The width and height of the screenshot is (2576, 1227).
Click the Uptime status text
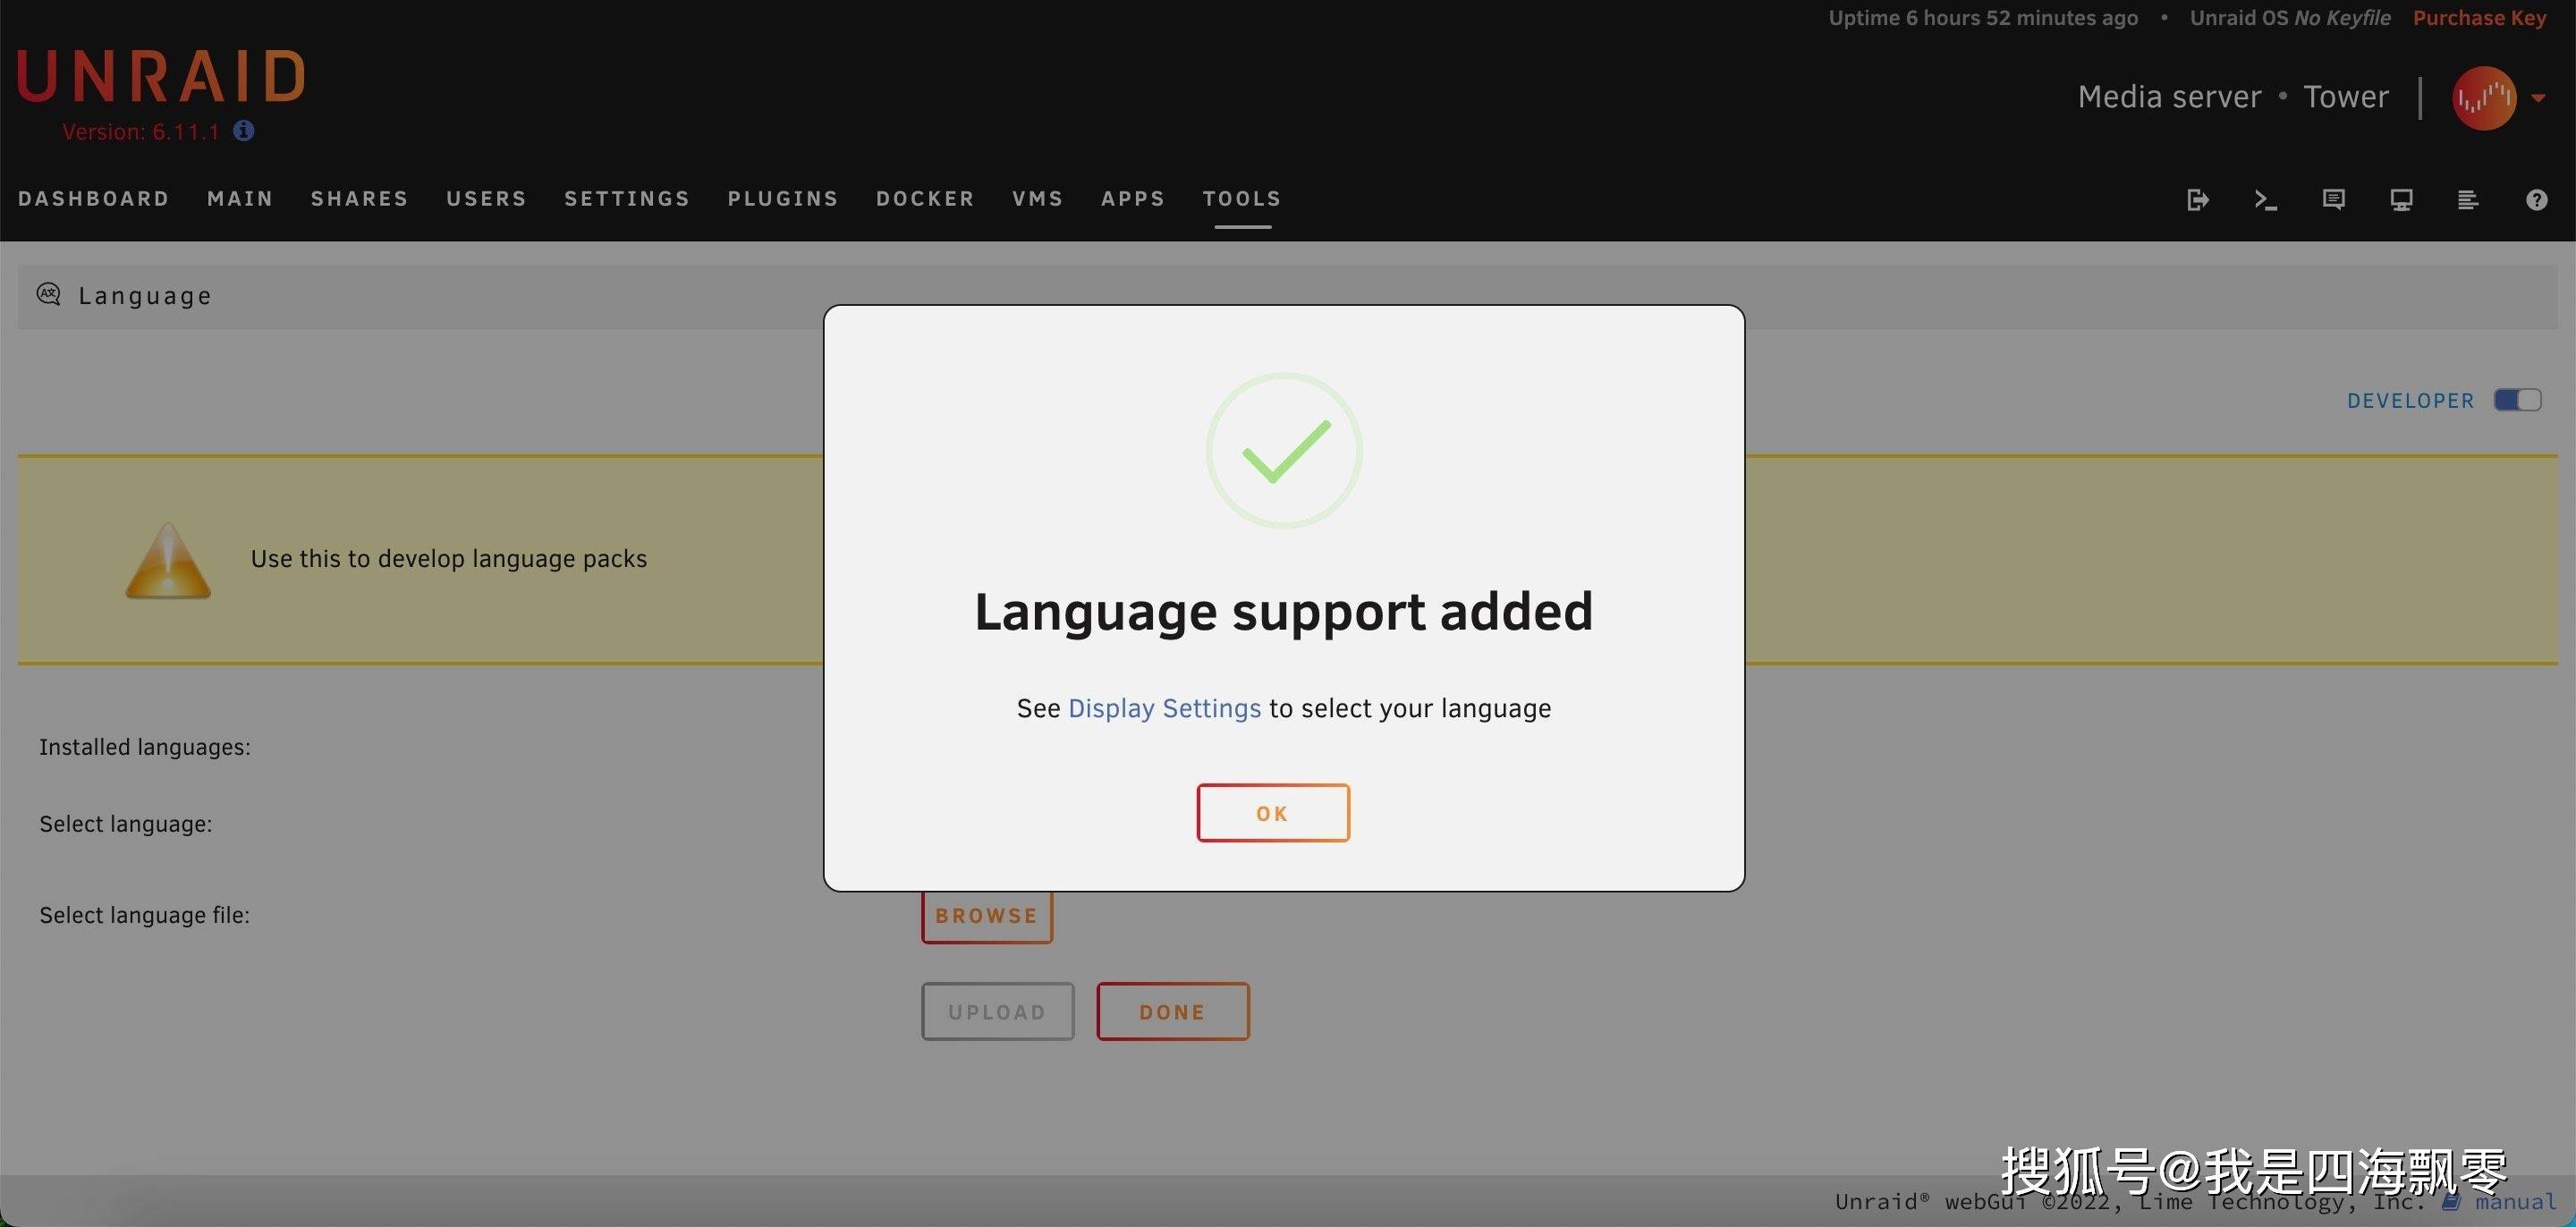[x=1983, y=18]
